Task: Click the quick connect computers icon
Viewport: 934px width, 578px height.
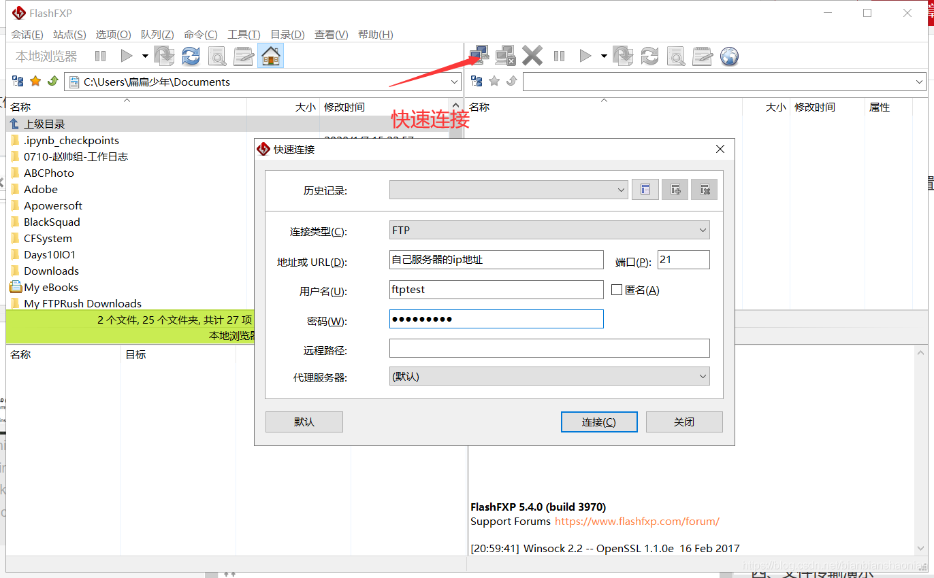Action: tap(479, 56)
